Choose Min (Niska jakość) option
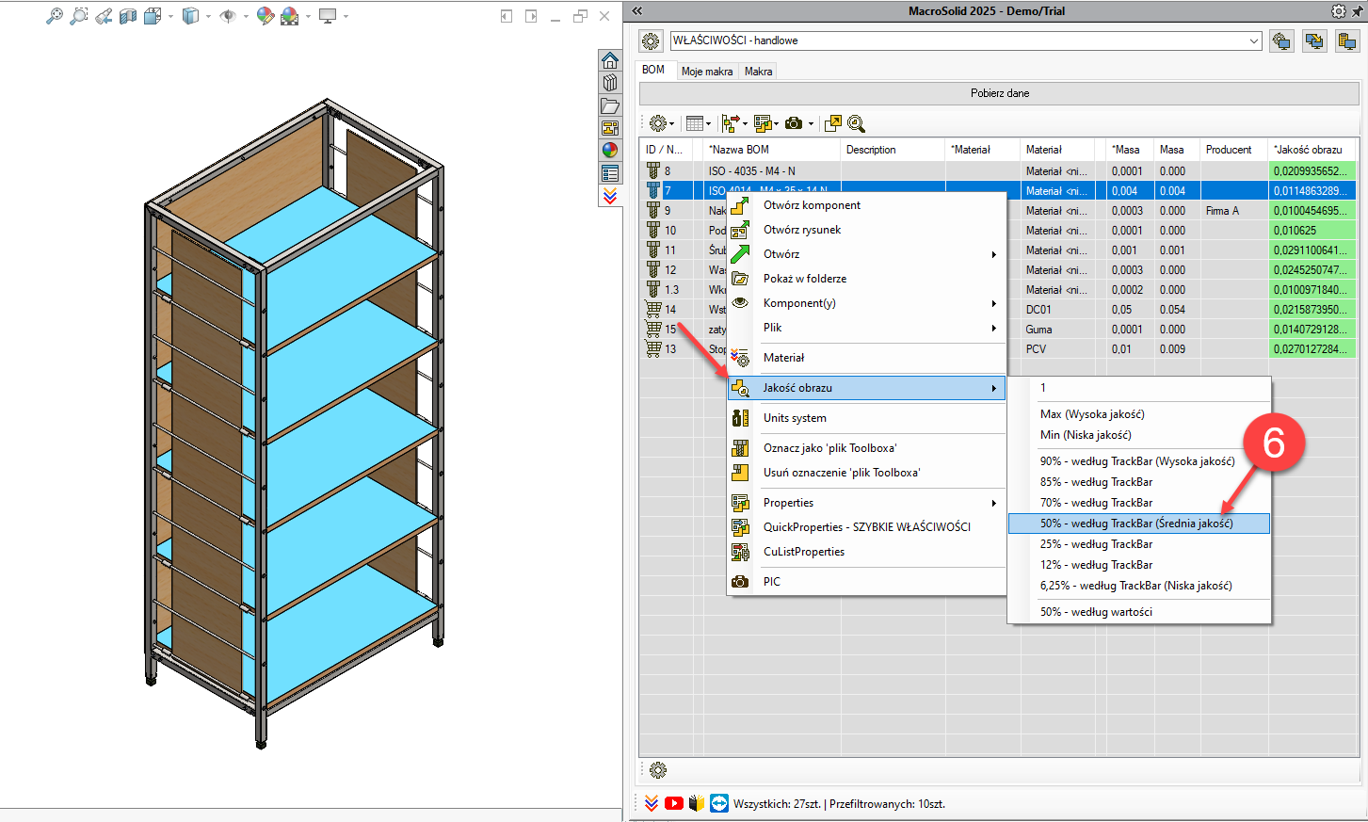 coord(1139,435)
